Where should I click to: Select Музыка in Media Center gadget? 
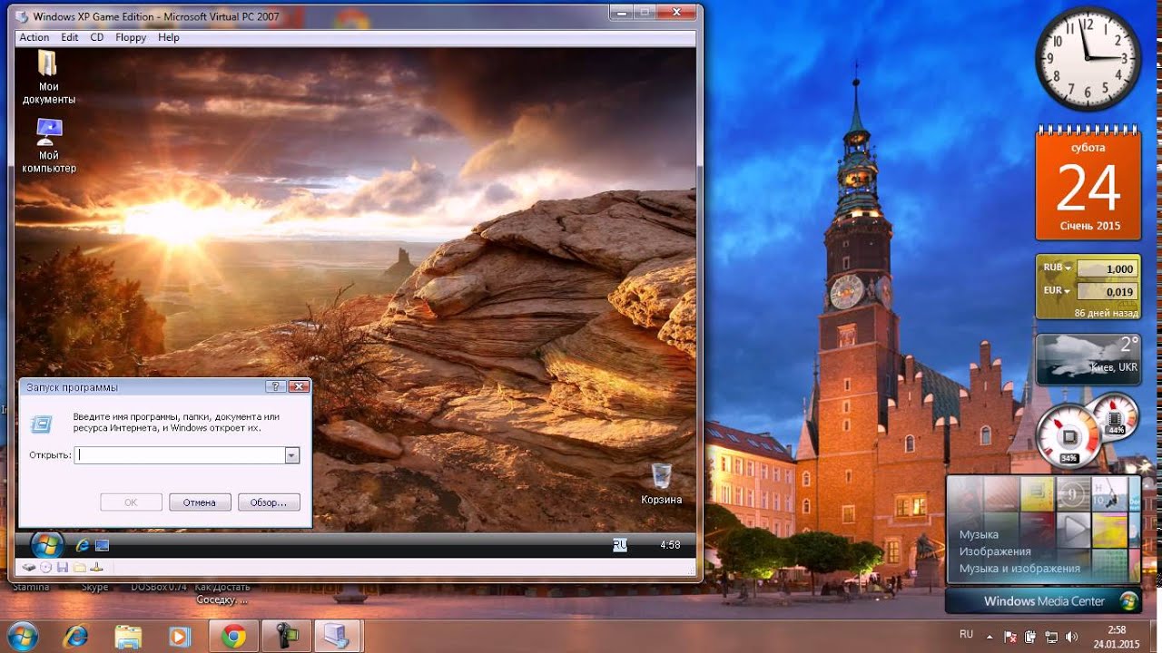tap(979, 534)
